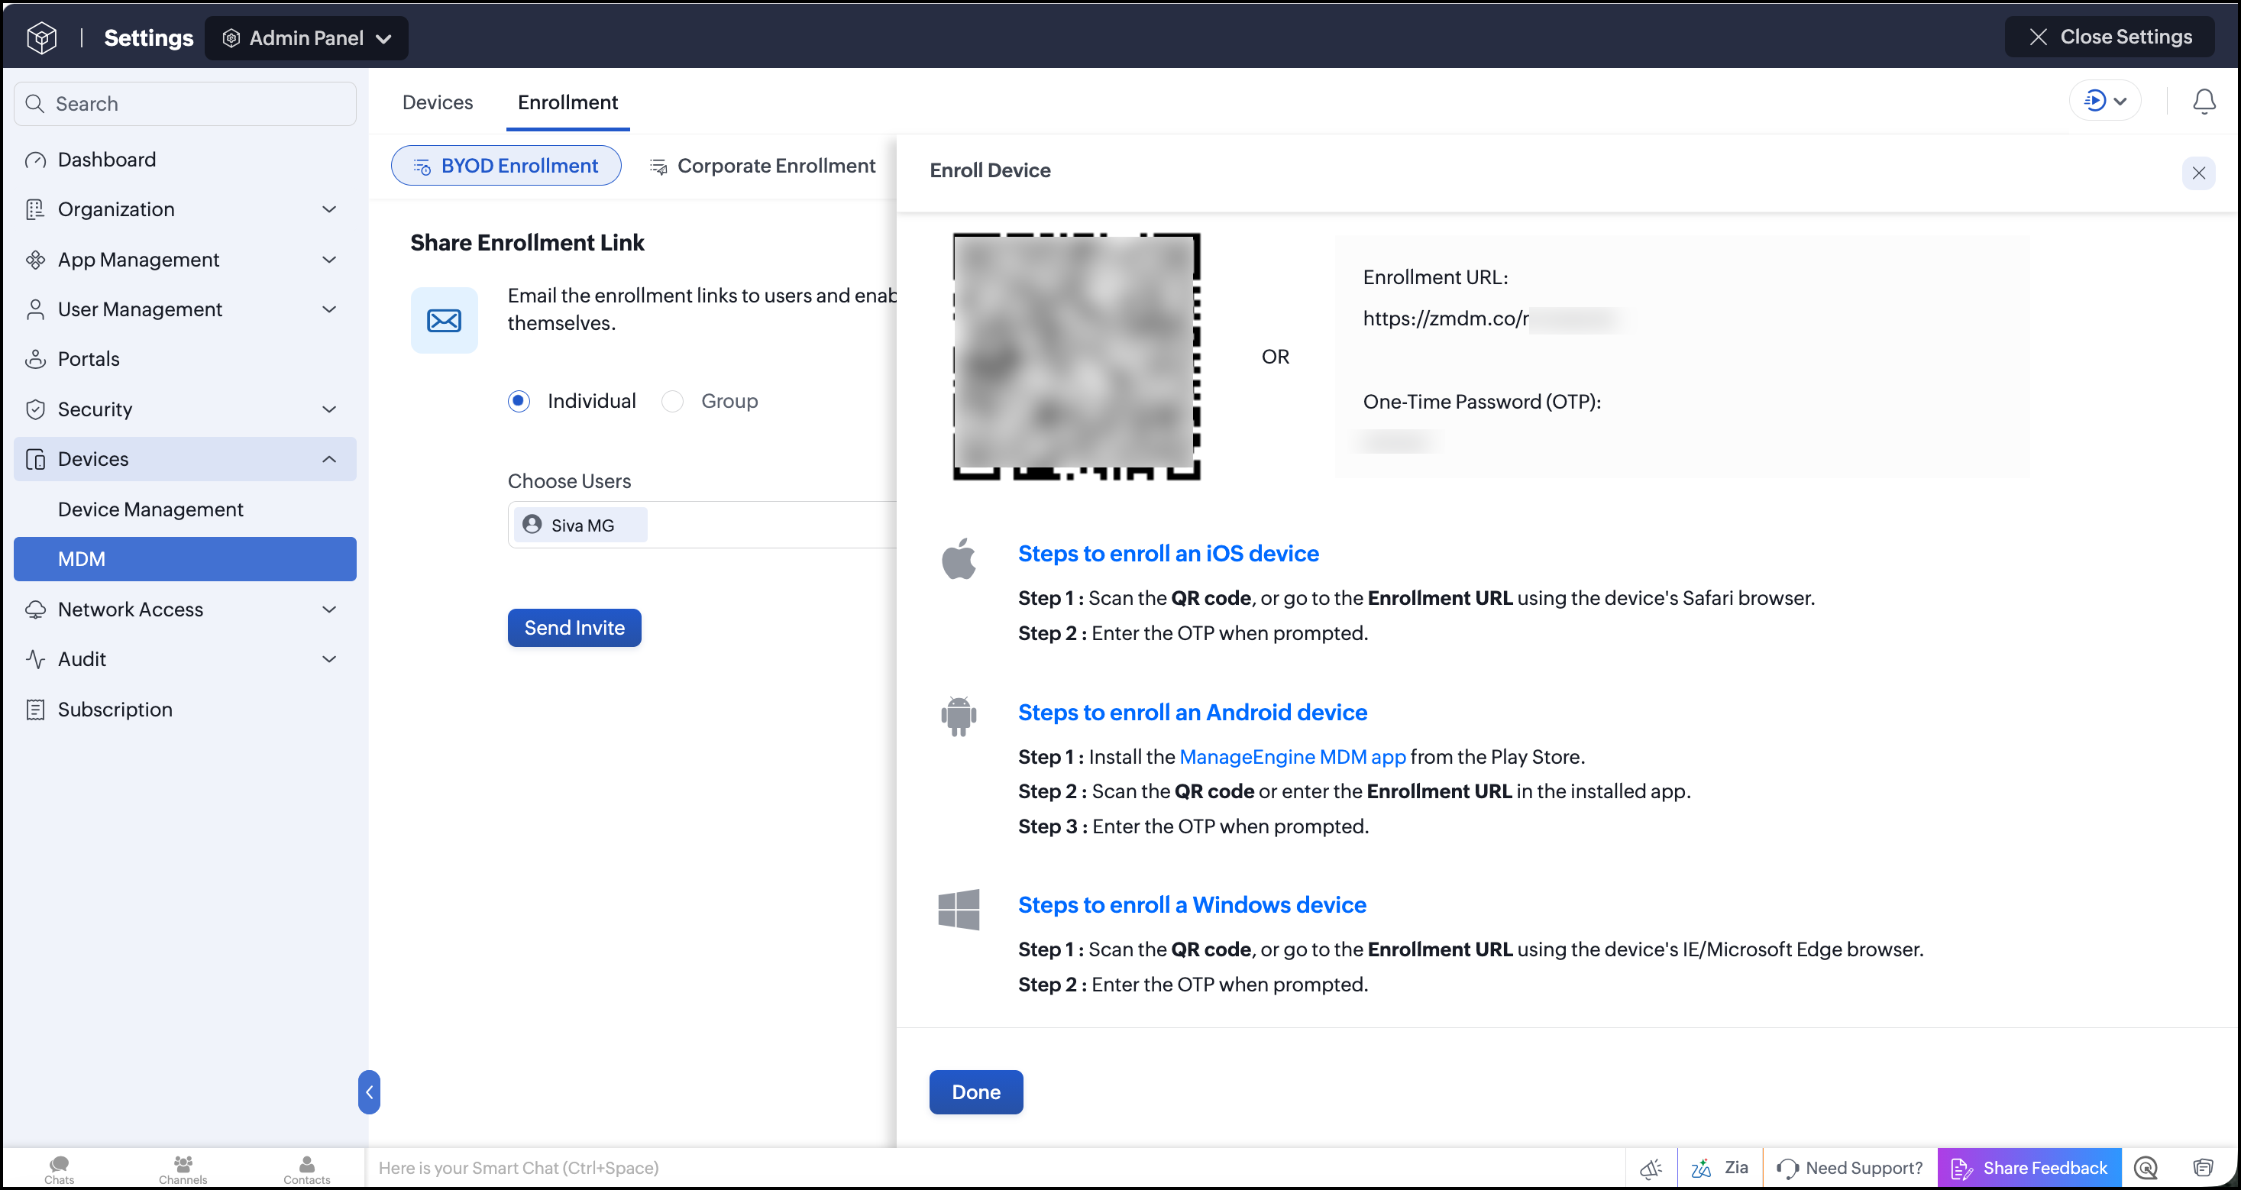Switch to the Devices tab
The width and height of the screenshot is (2241, 1190).
tap(438, 102)
